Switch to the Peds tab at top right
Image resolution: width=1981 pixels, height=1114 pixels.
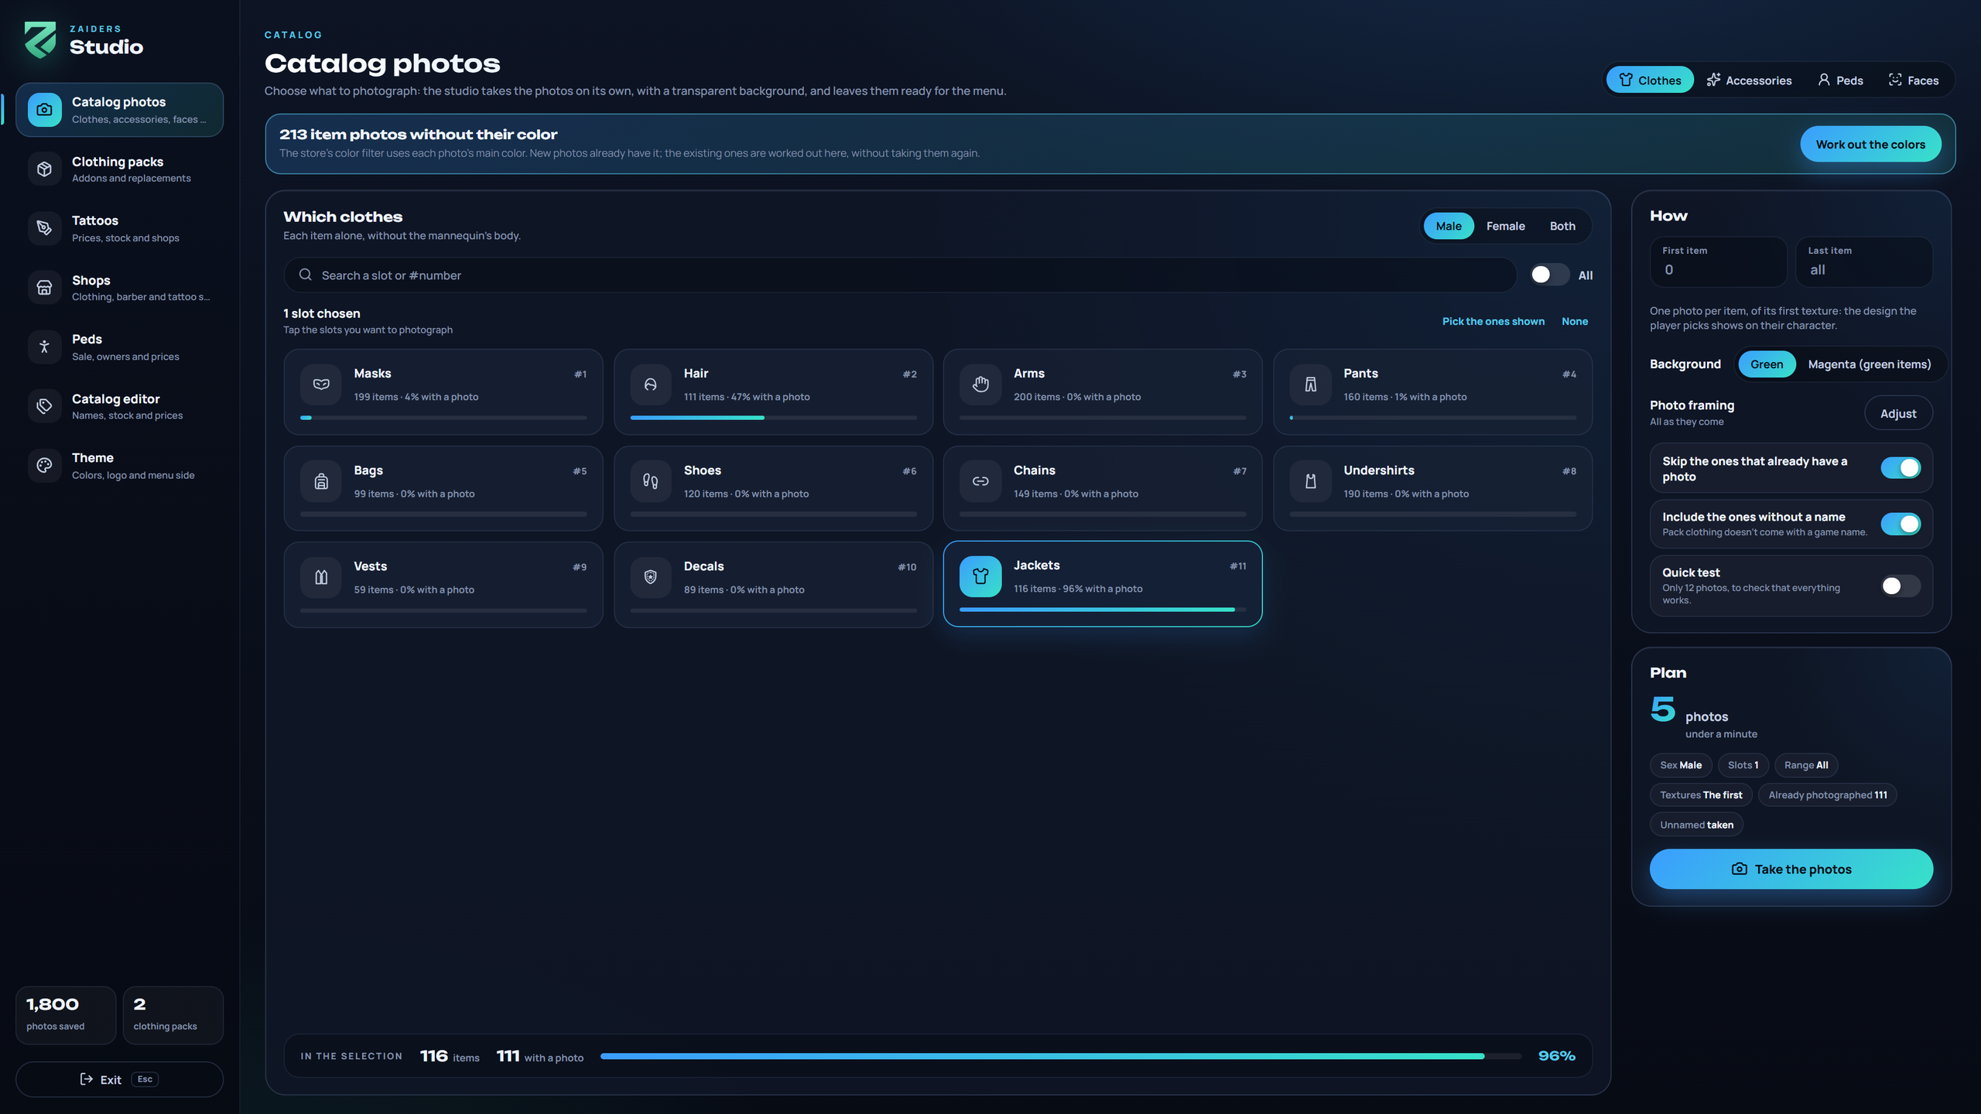coord(1840,80)
